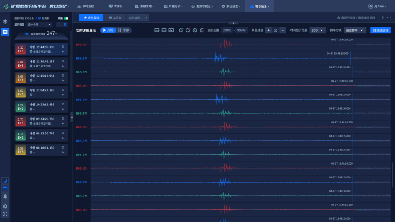This screenshot has width=395, height=222.
Task: Click the first waveform zoom magnifier icon
Action: click(x=181, y=30)
